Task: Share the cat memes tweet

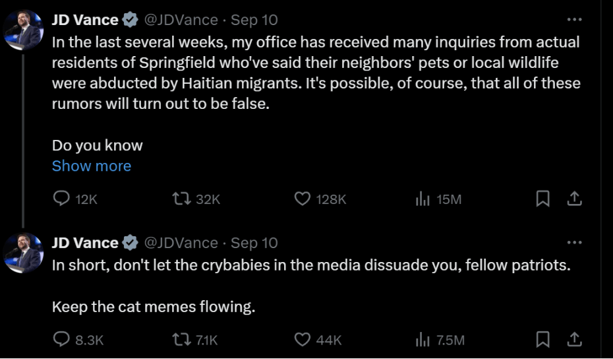Action: click(574, 340)
